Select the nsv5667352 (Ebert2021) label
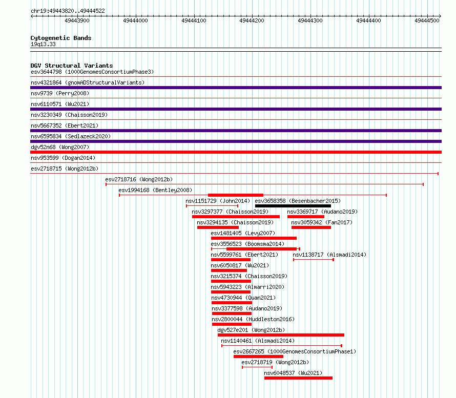Screen dimensions: 456x398 coord(65,125)
